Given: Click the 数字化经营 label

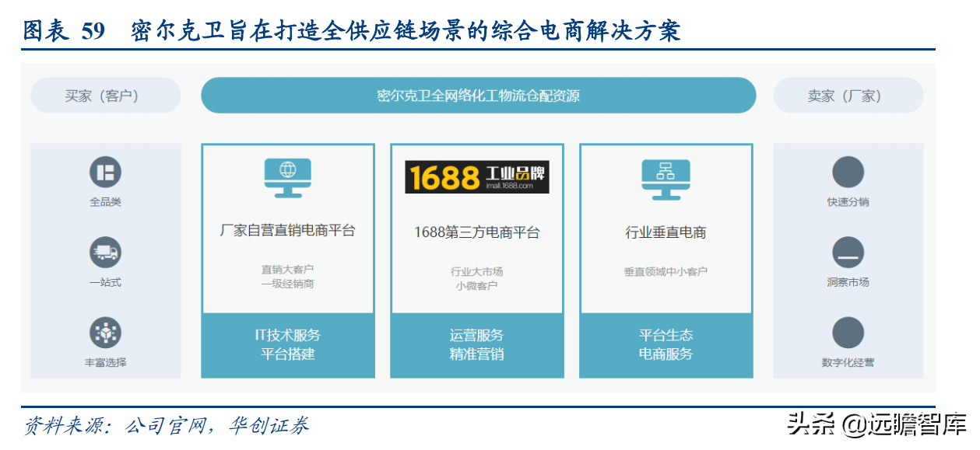Looking at the screenshot, I should pyautogui.click(x=848, y=362).
